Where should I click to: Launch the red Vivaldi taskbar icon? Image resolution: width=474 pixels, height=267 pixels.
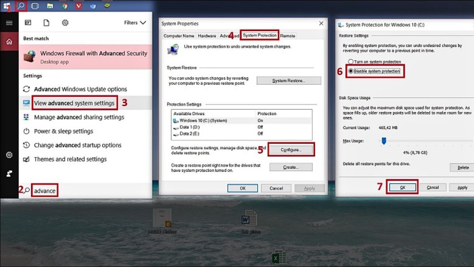tap(79, 6)
